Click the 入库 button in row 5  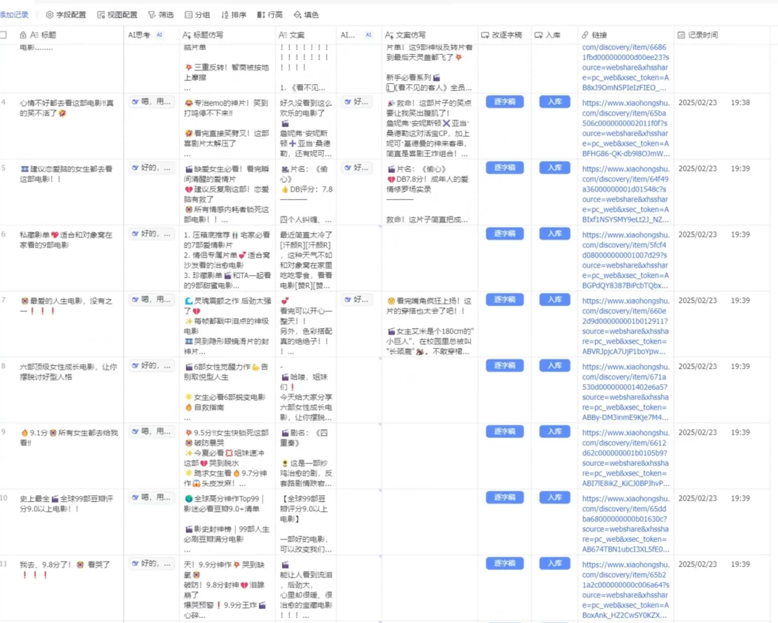click(553, 168)
